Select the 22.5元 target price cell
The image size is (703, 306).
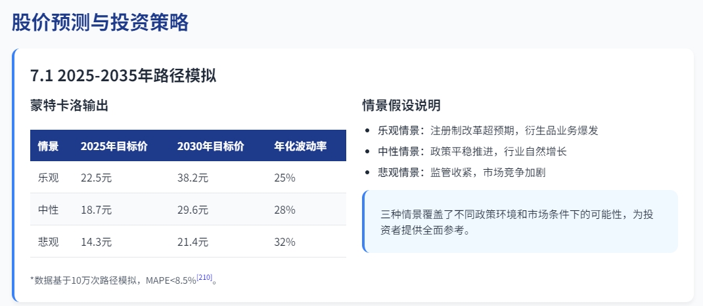click(96, 178)
